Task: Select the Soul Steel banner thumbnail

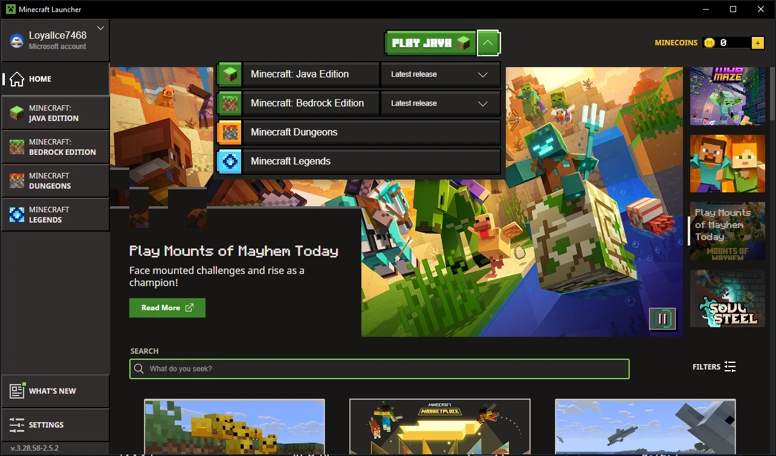Action: pos(728,299)
